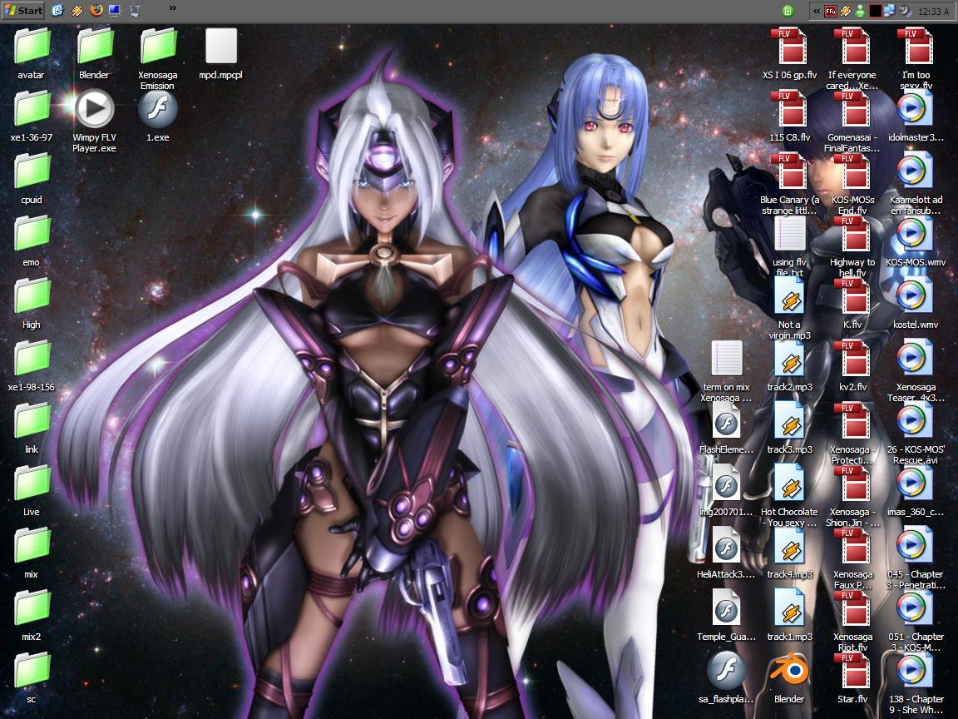The image size is (958, 719).
Task: Open the Recycle Bin icon in quick launch
Action: (135, 10)
